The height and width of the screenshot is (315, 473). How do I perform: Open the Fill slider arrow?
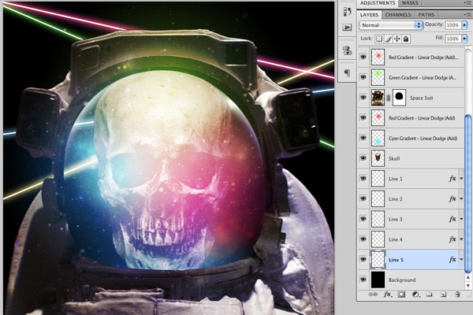tap(464, 39)
